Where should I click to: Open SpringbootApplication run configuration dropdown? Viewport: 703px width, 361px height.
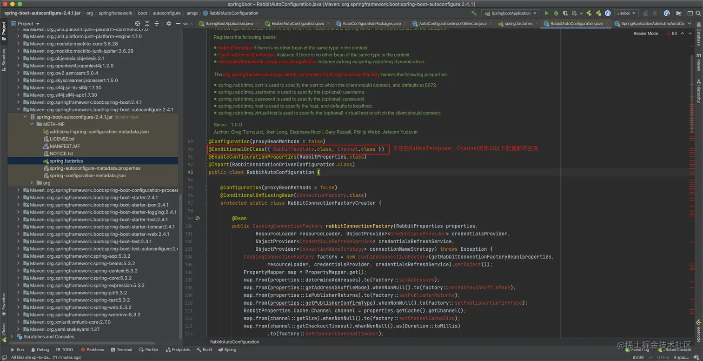510,13
